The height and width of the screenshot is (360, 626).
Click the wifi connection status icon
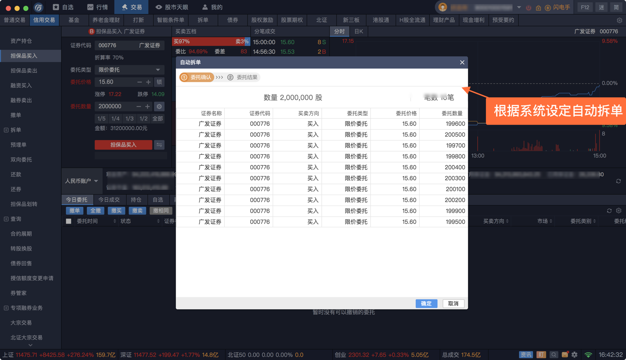(x=588, y=354)
